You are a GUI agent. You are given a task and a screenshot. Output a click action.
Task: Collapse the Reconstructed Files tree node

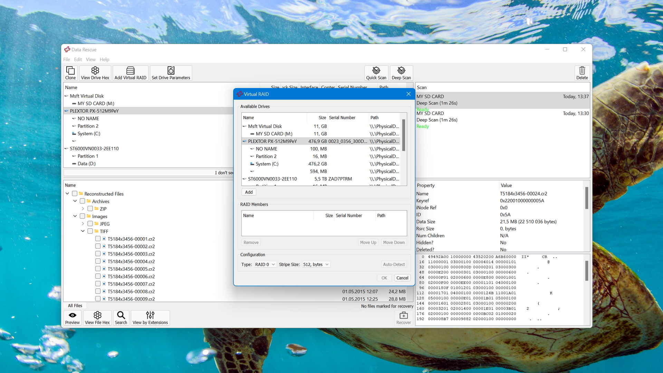[67, 194]
